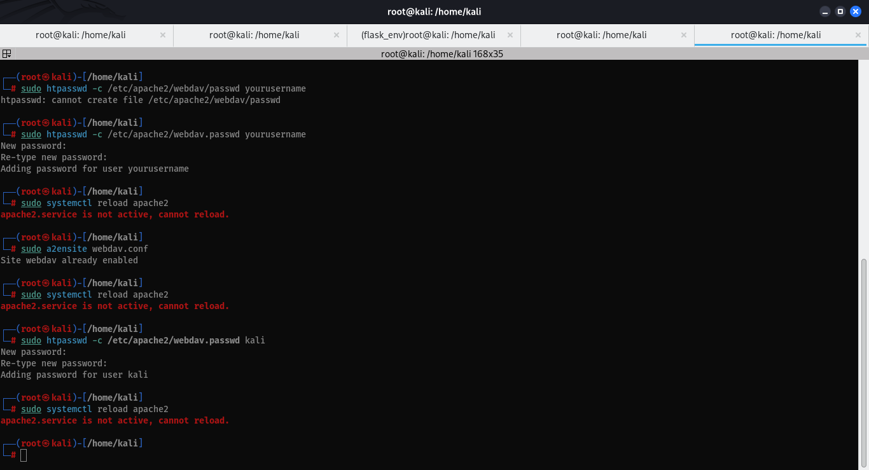Image resolution: width=869 pixels, height=470 pixels.
Task: Close the second root@kali terminal tab
Action: [x=337, y=35]
